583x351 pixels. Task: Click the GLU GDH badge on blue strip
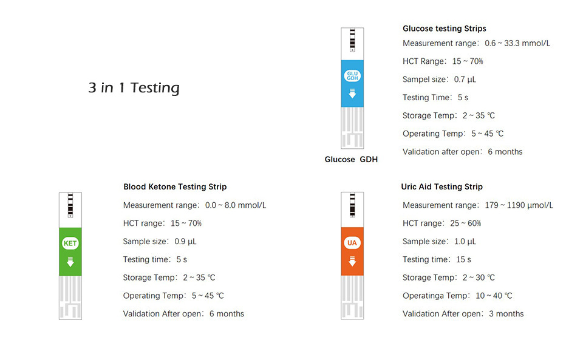coord(352,77)
